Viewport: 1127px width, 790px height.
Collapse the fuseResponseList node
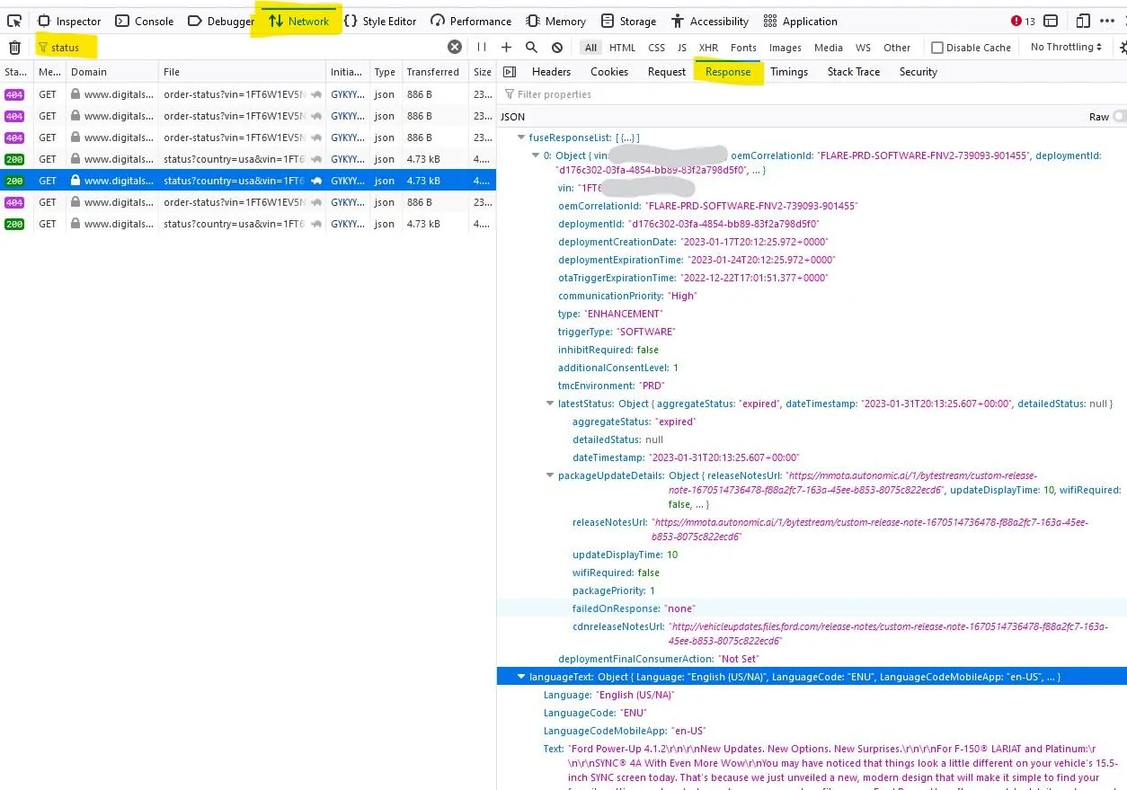pos(522,138)
